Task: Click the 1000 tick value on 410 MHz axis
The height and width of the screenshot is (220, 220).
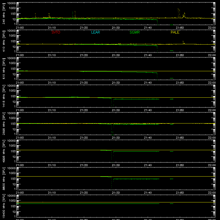Action: (12, 35)
